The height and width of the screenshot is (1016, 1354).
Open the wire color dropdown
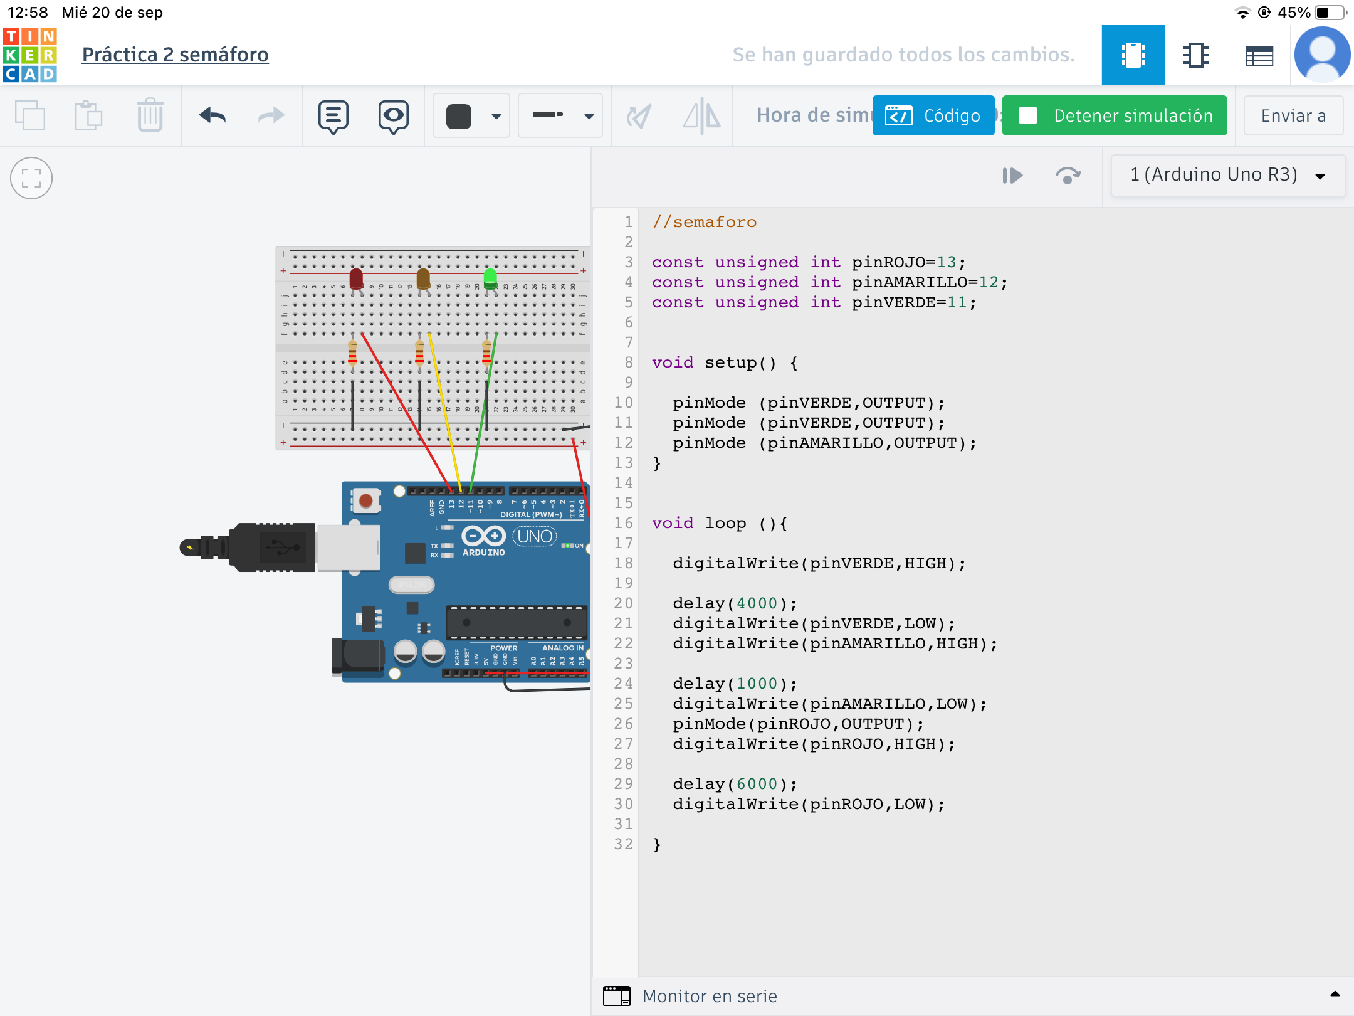tap(471, 116)
